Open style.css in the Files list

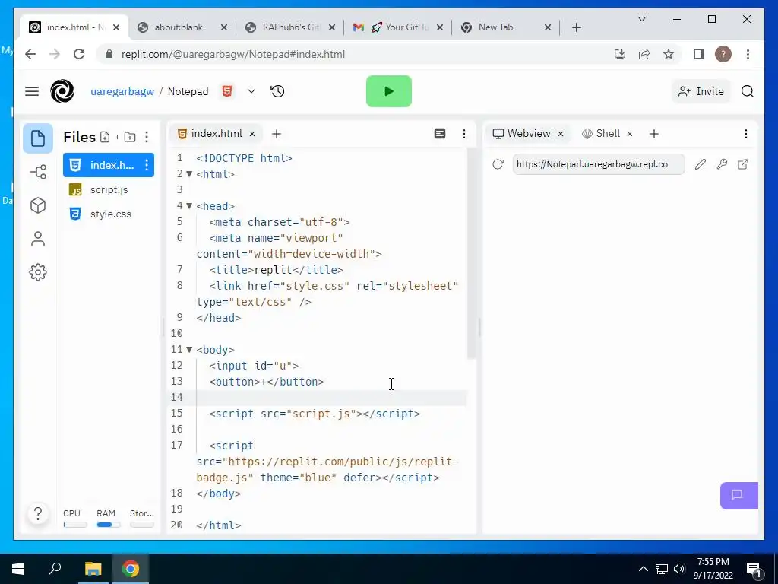(109, 214)
